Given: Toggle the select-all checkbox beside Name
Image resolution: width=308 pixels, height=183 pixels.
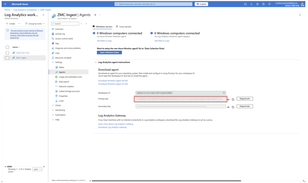Looking at the screenshot, I should (7, 47).
